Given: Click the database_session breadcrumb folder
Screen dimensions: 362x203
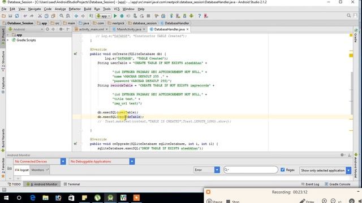Looking at the screenshot, I should 142,23.
